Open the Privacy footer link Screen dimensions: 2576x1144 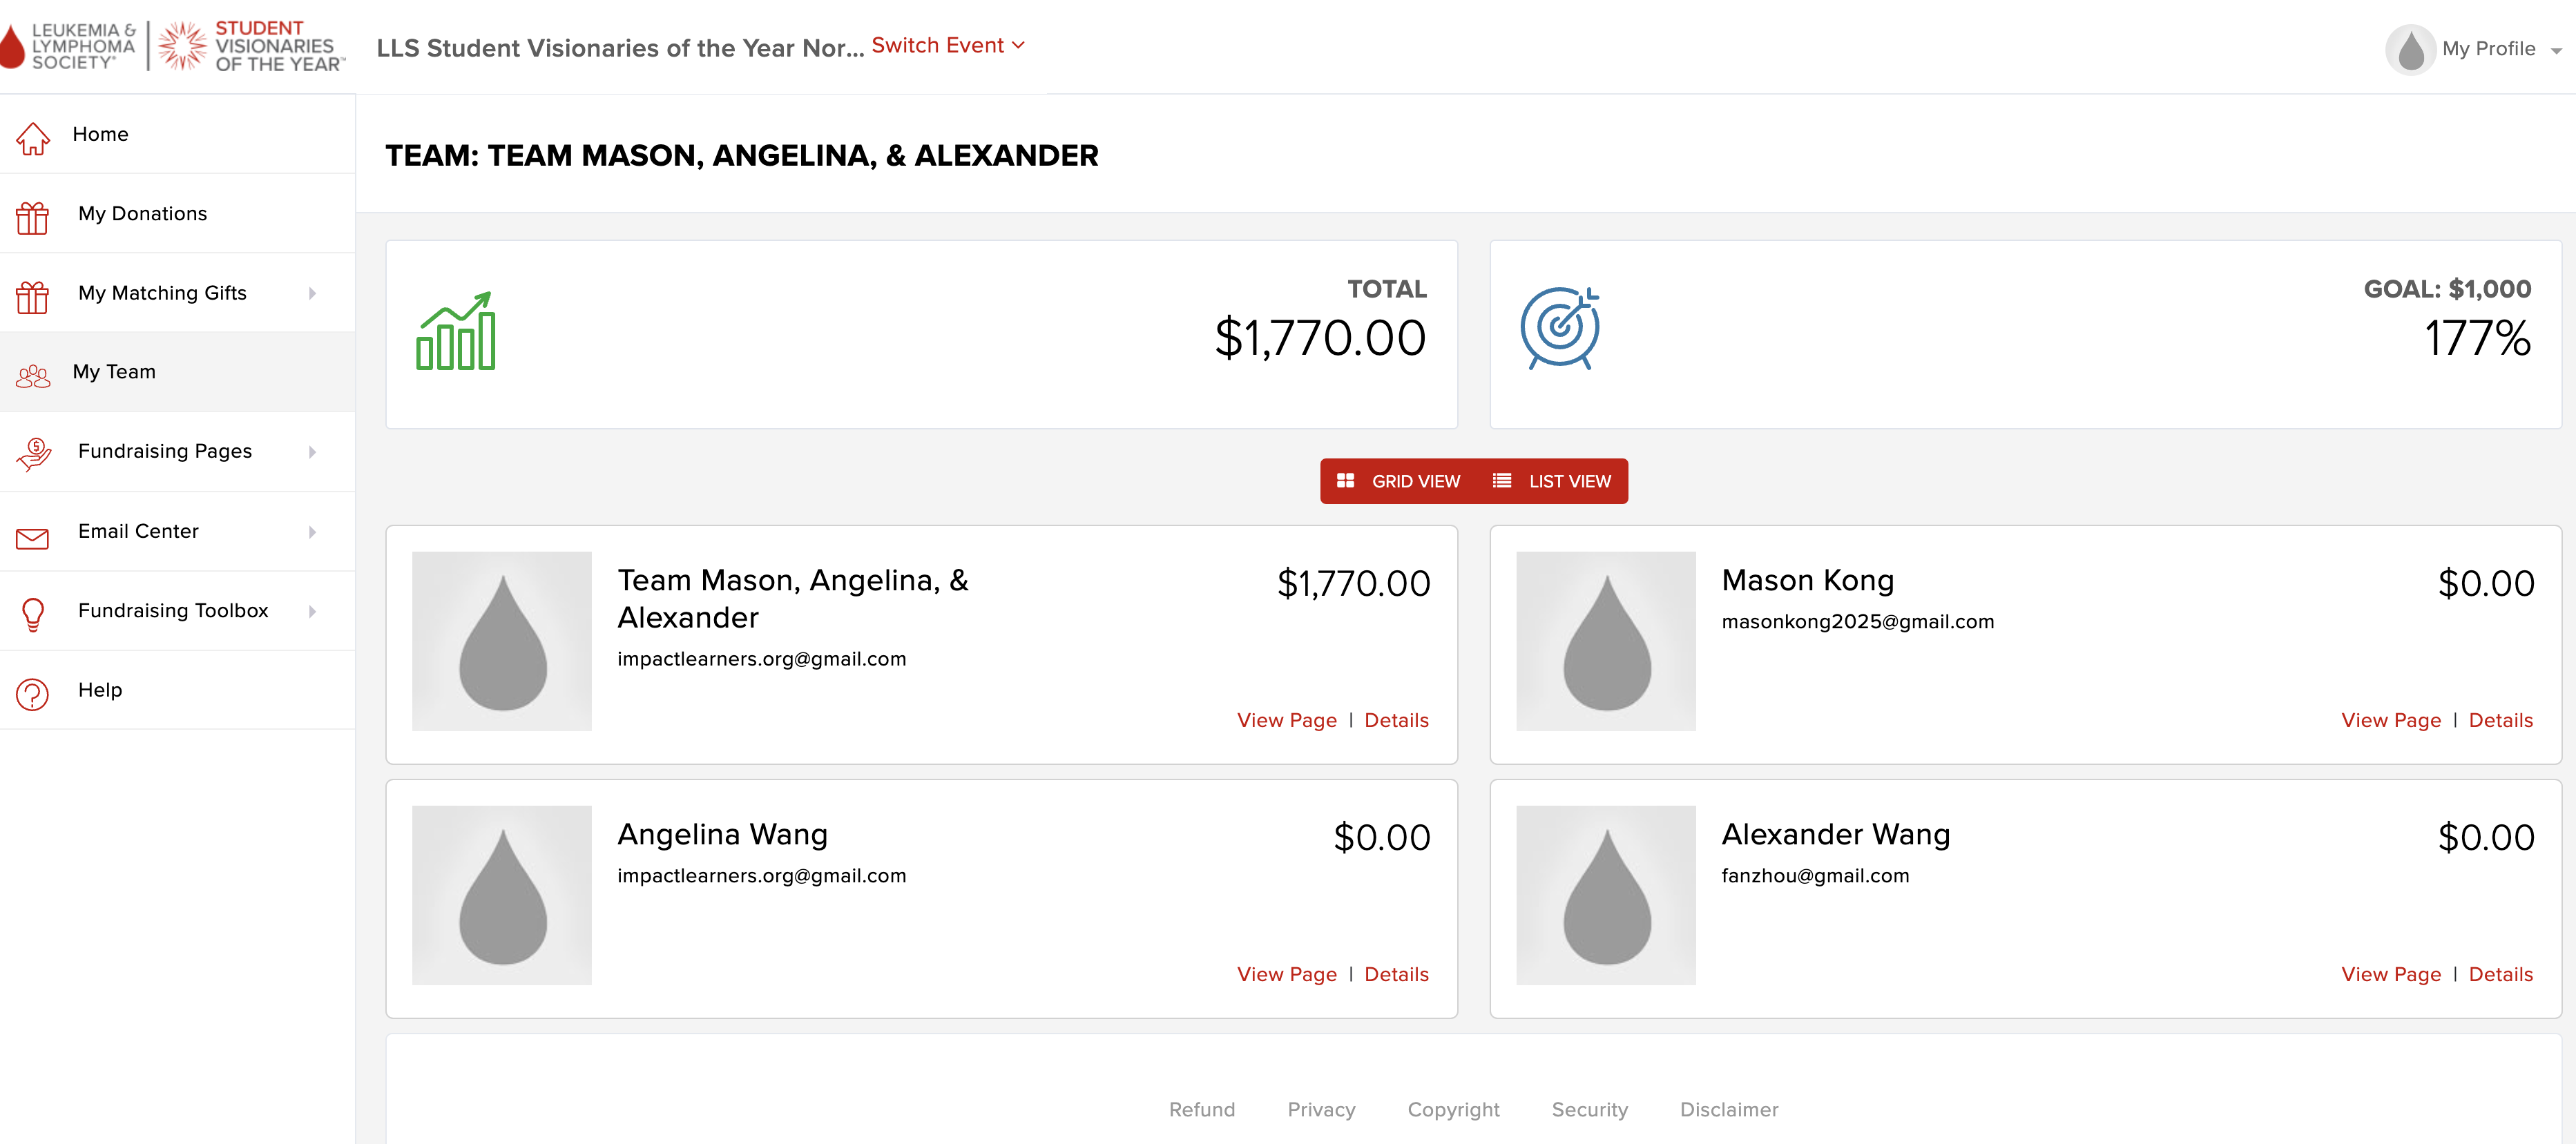coord(1321,1109)
